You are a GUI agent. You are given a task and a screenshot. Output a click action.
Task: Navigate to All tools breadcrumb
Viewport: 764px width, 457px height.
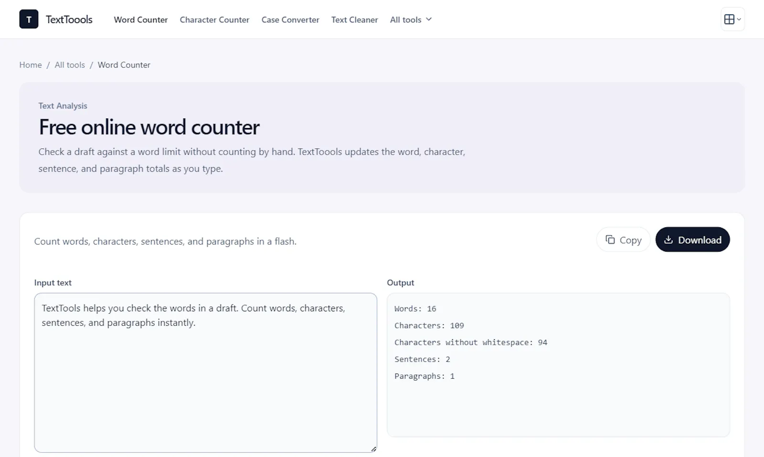70,65
